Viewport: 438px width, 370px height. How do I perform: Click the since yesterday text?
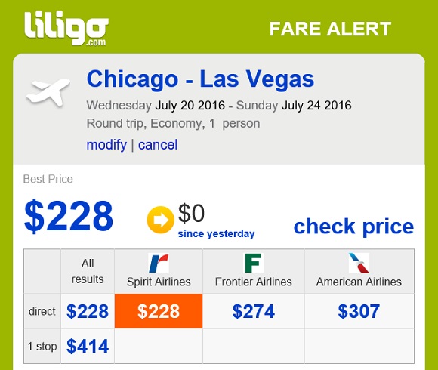coord(216,234)
